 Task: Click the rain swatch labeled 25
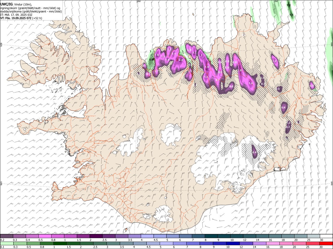[313, 244]
